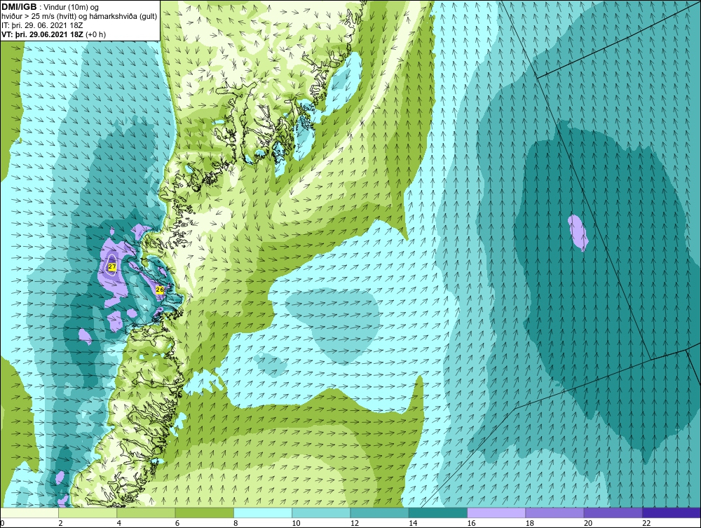Select the 16–18 m/s legend swatch

496,513
